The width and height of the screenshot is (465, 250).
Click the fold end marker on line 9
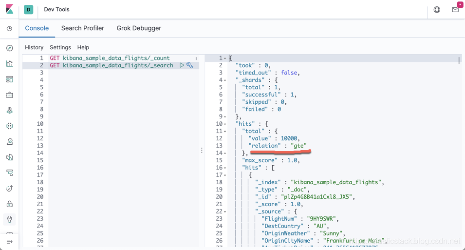click(x=225, y=116)
